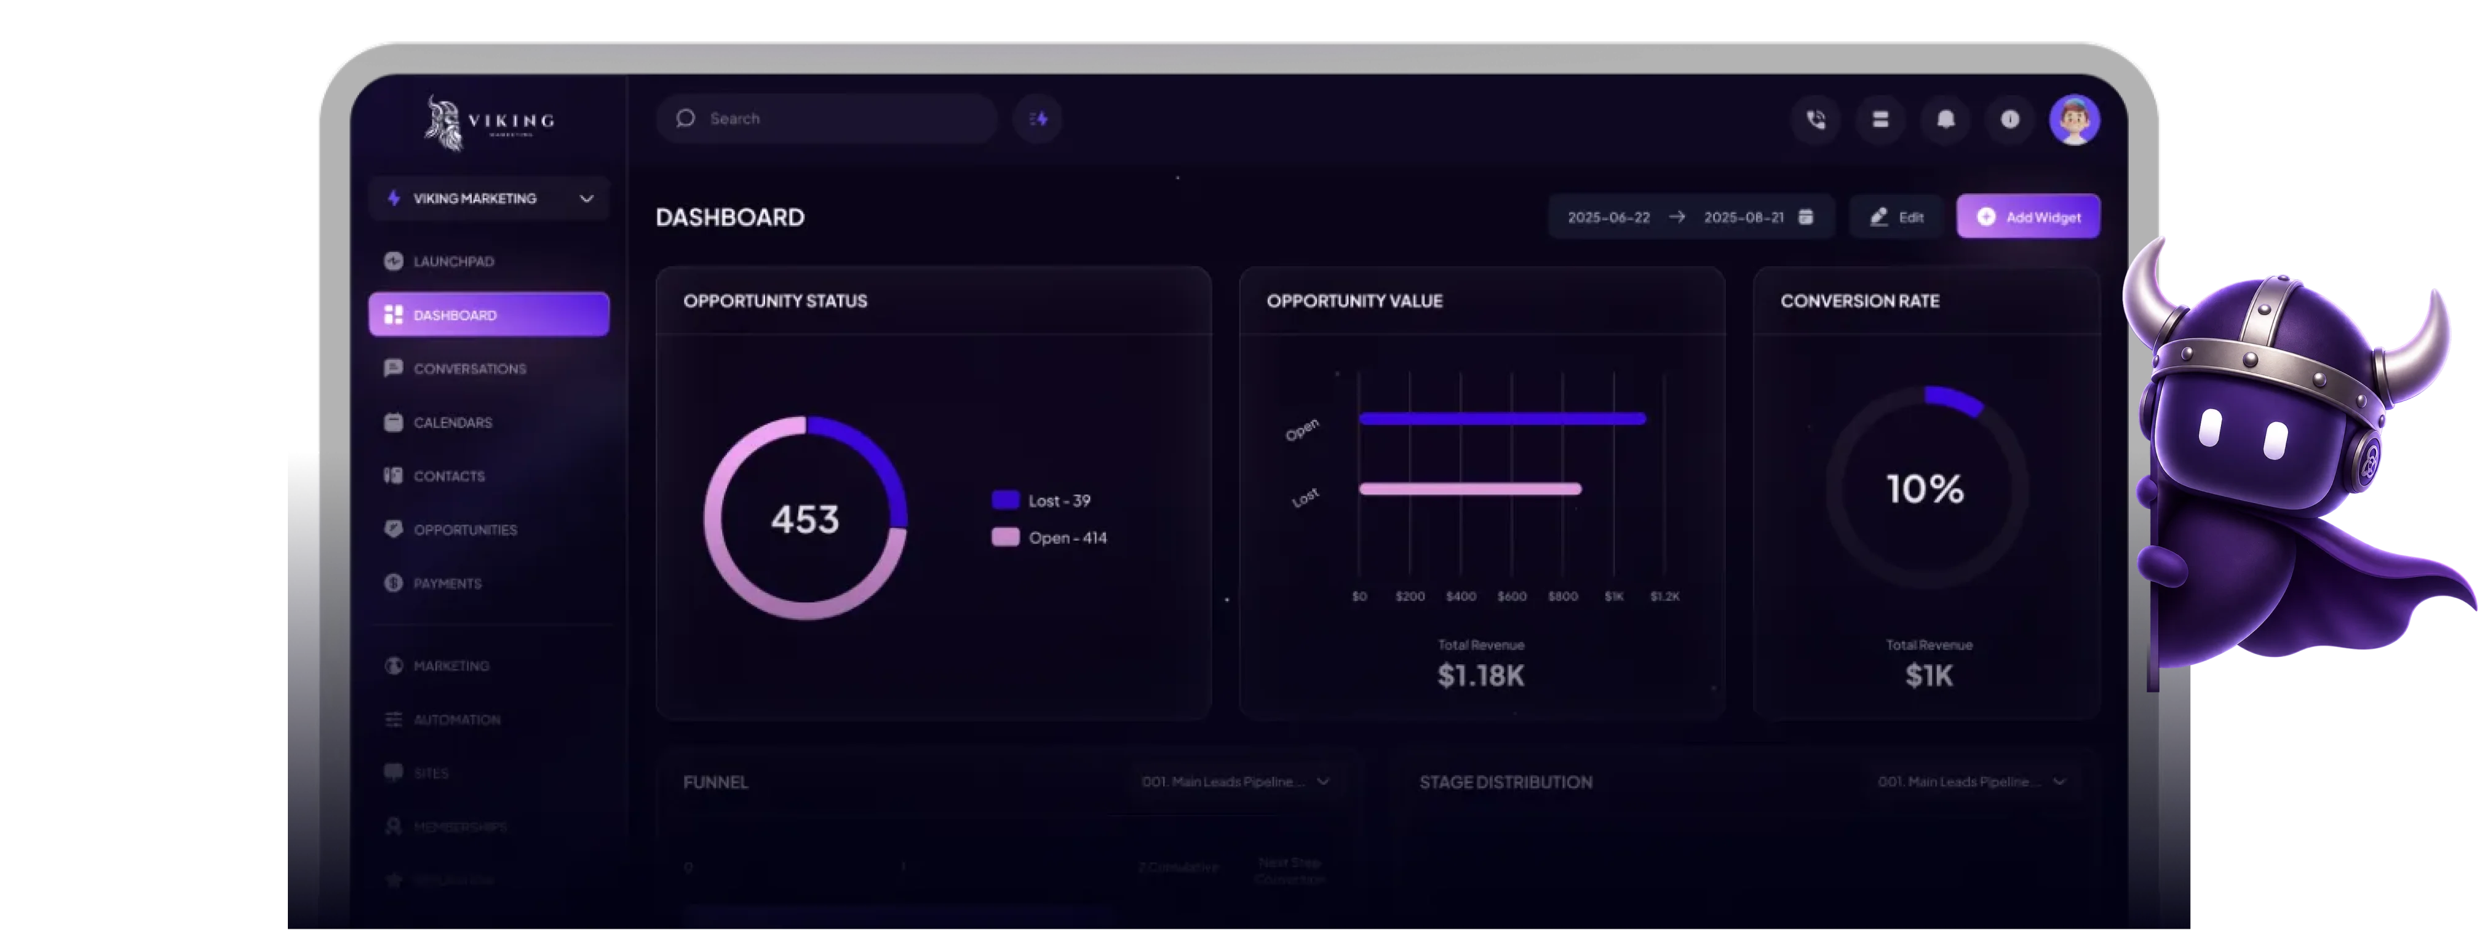
Task: Click the Stage Distribution widget title
Action: (x=1504, y=782)
